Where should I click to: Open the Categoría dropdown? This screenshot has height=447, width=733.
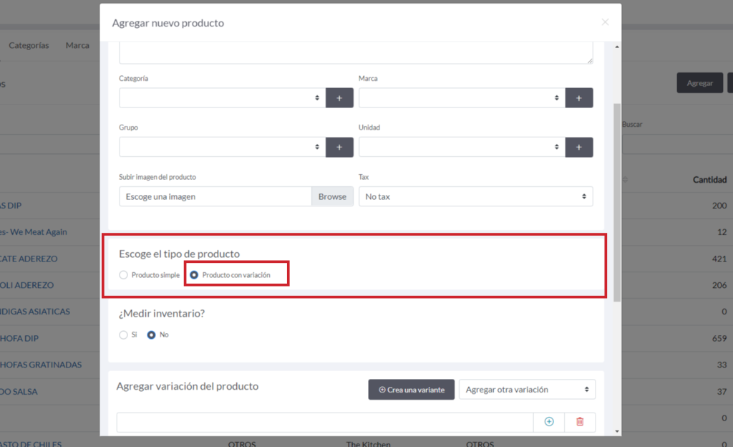click(x=222, y=98)
